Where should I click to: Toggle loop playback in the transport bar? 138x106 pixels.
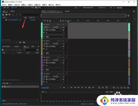[89, 88]
